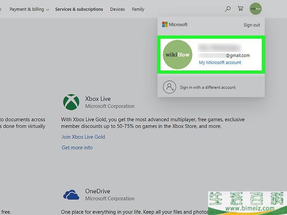Click Get more info link under Xbox Live

point(77,148)
